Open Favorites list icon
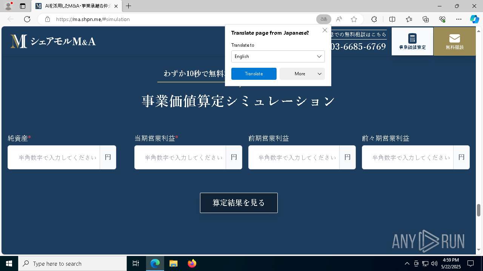 (409, 19)
